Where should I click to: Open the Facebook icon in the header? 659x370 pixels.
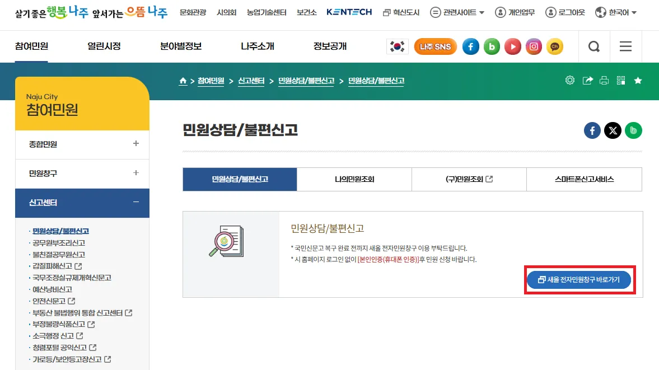point(470,46)
